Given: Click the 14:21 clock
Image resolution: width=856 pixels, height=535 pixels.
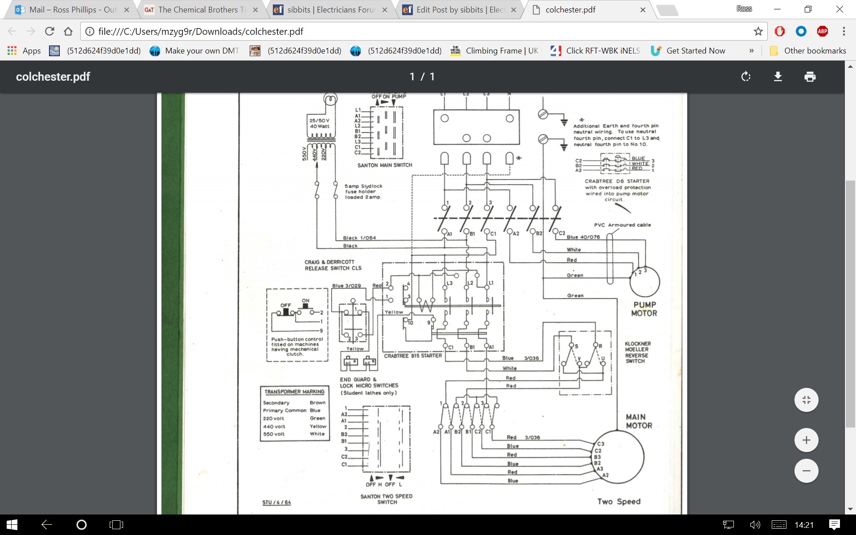Looking at the screenshot, I should (x=804, y=525).
